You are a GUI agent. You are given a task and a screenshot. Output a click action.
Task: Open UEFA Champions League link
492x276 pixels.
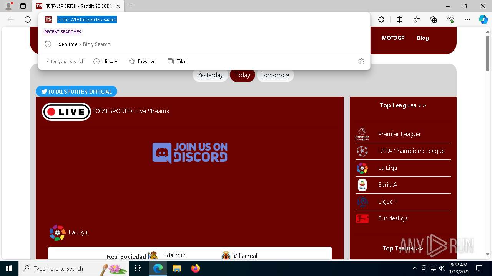[411, 151]
